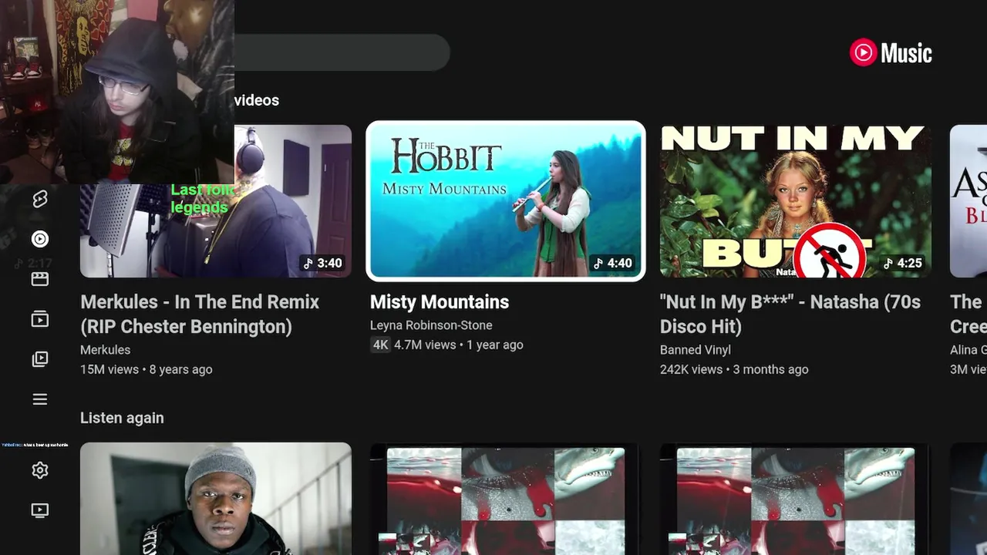The image size is (987, 555).
Task: Open the man in grey beanie thumbnail
Action: click(x=216, y=499)
